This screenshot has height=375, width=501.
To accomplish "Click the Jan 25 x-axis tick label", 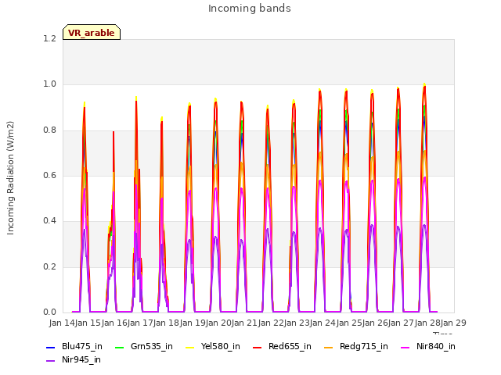I will [x=349, y=323].
